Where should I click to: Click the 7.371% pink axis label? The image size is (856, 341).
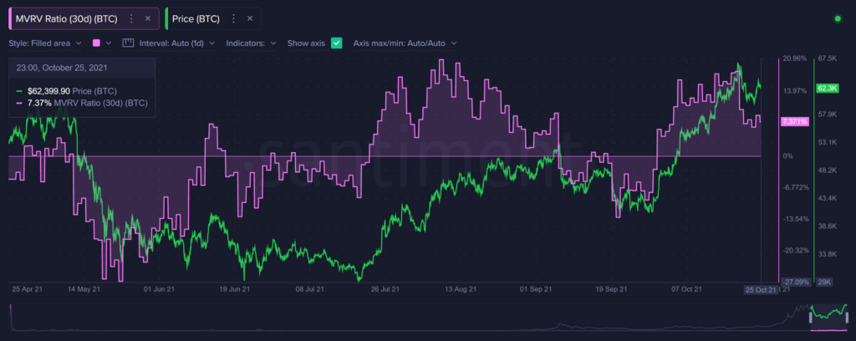(794, 121)
